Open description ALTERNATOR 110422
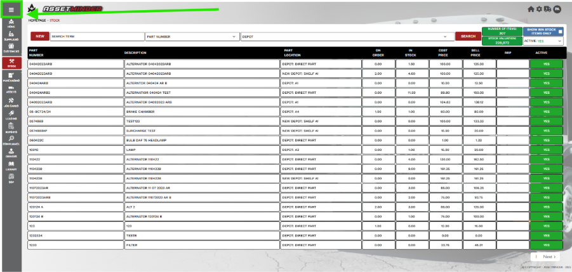572x272 pixels. (x=202, y=159)
